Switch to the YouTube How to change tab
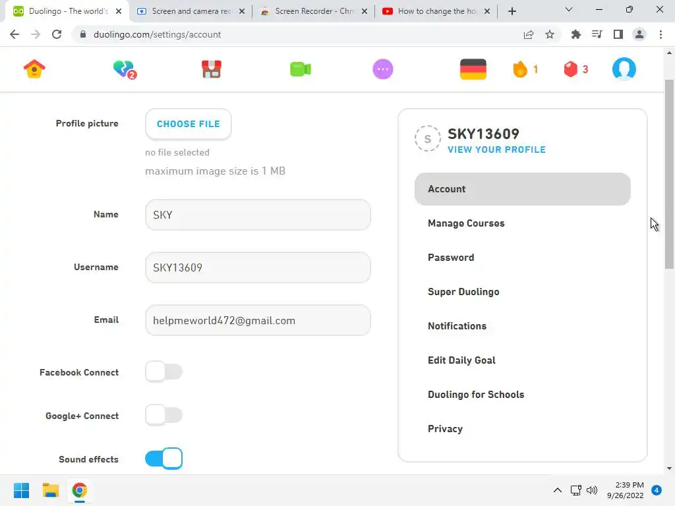This screenshot has height=506, width=675. (437, 11)
